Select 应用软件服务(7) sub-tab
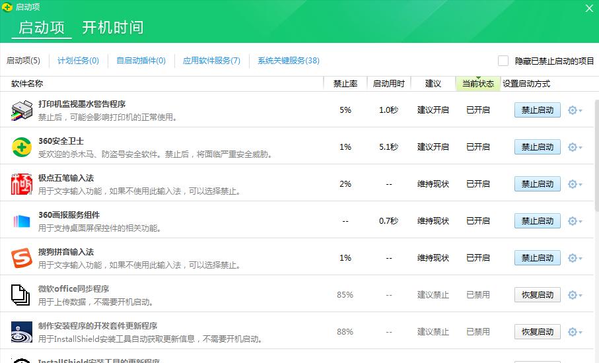This screenshot has height=363, width=599. (211, 61)
